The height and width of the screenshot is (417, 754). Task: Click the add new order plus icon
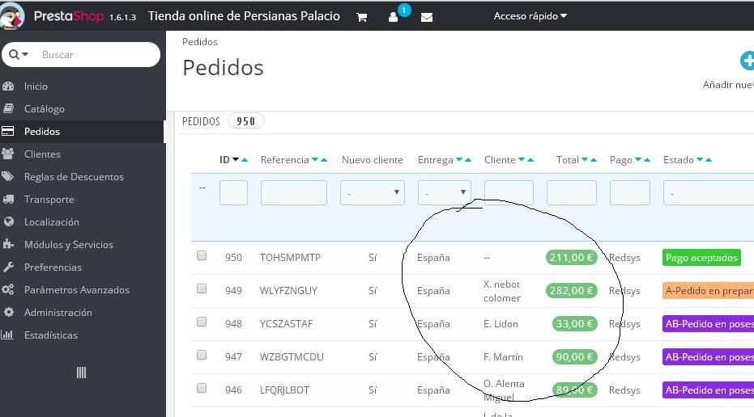click(x=747, y=61)
